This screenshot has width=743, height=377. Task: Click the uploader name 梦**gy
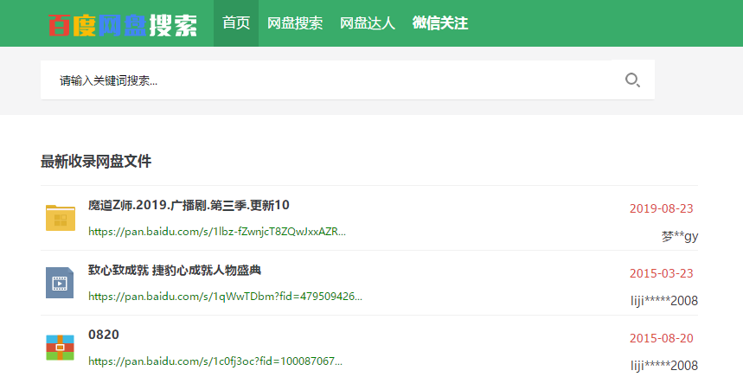680,236
